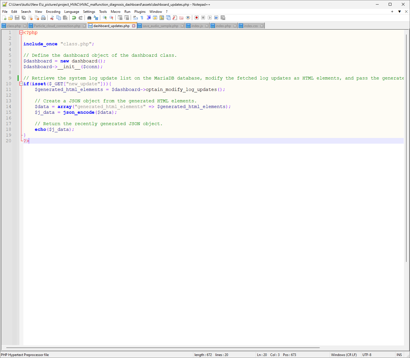This screenshot has width=410, height=358.
Task: Click the New file toolbar icon
Action: pos(4,18)
